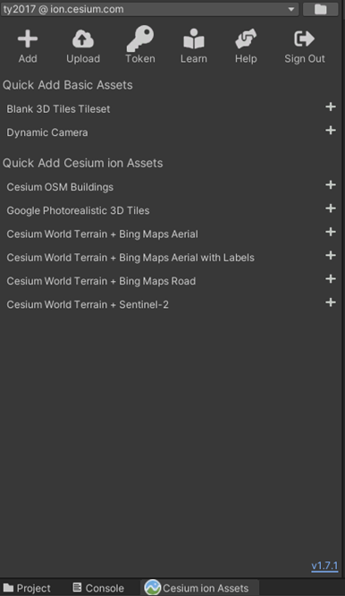Expand the ty2017 @ ion.cesium.com server dropdown

(150, 9)
